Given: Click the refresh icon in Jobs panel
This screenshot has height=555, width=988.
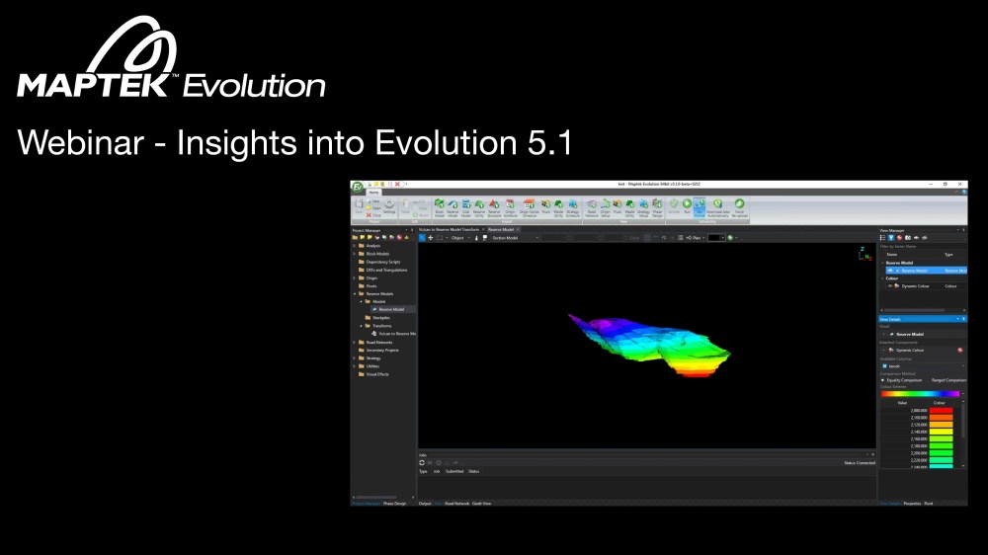Looking at the screenshot, I should (422, 462).
